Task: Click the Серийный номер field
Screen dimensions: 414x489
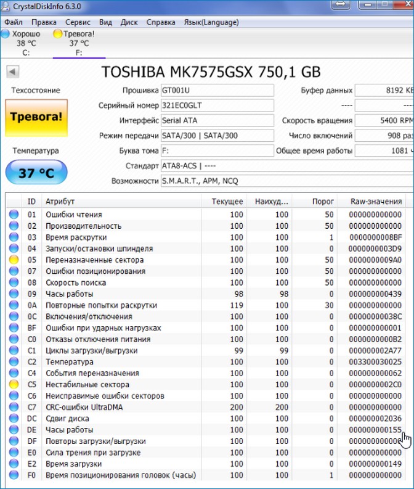Action: coord(217,105)
